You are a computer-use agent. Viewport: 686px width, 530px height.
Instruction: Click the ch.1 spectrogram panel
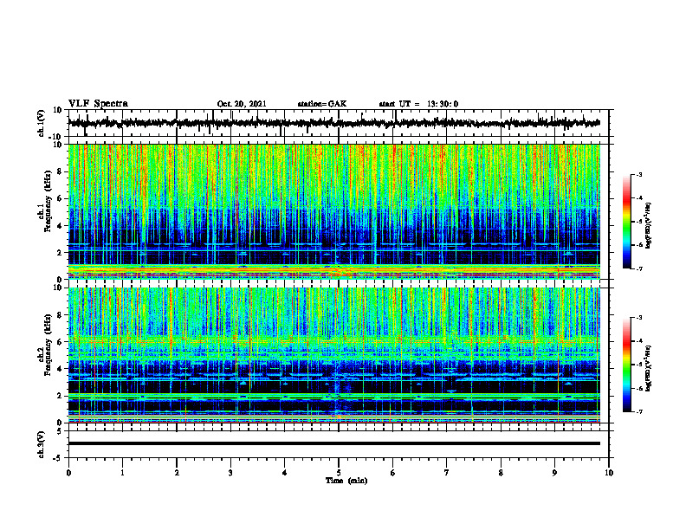point(333,211)
